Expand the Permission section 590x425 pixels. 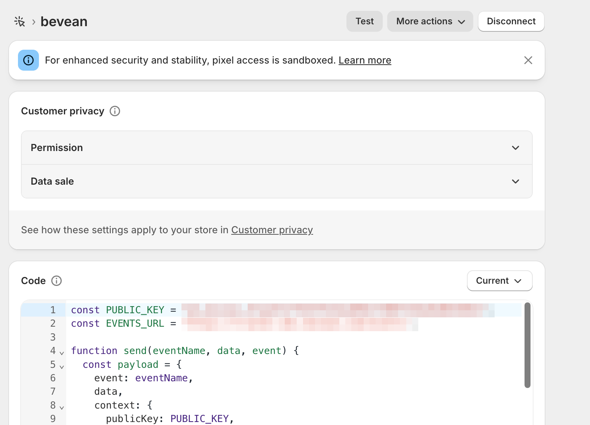[277, 148]
